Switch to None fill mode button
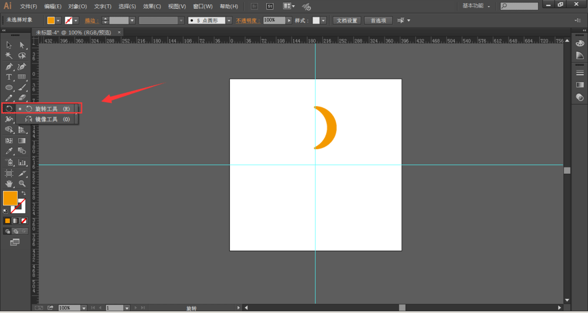 24,221
